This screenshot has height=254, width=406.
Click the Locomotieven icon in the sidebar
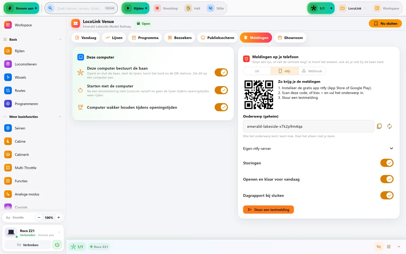[8, 64]
